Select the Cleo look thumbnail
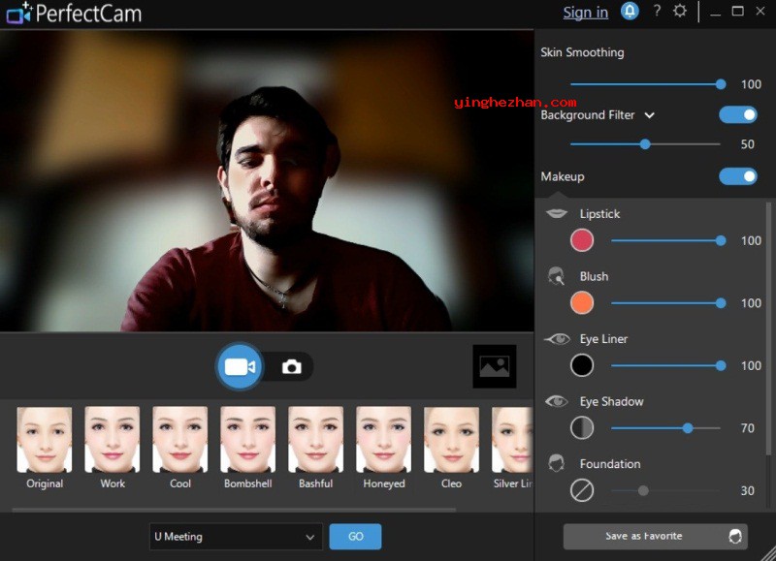 point(451,440)
